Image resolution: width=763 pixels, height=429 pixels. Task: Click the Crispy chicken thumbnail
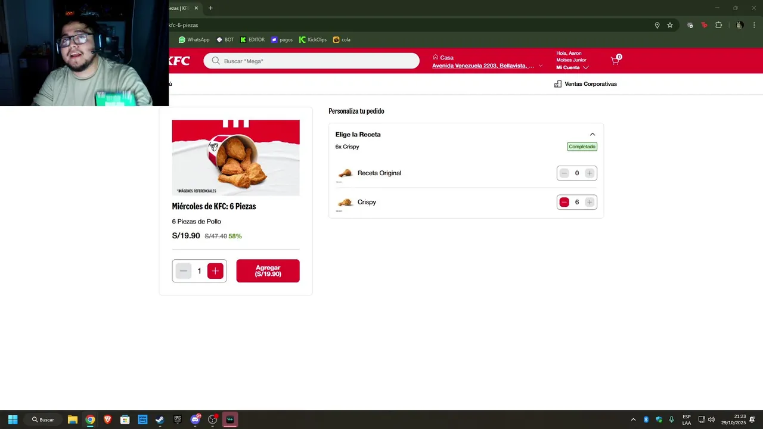point(345,203)
